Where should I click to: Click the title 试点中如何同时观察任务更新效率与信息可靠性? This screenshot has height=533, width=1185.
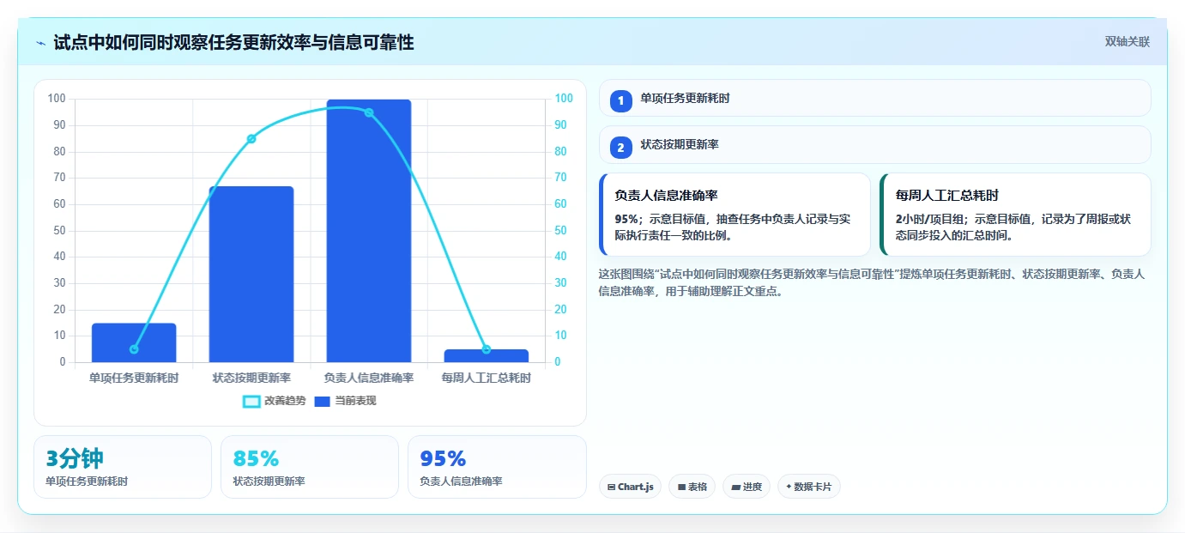[x=233, y=43]
